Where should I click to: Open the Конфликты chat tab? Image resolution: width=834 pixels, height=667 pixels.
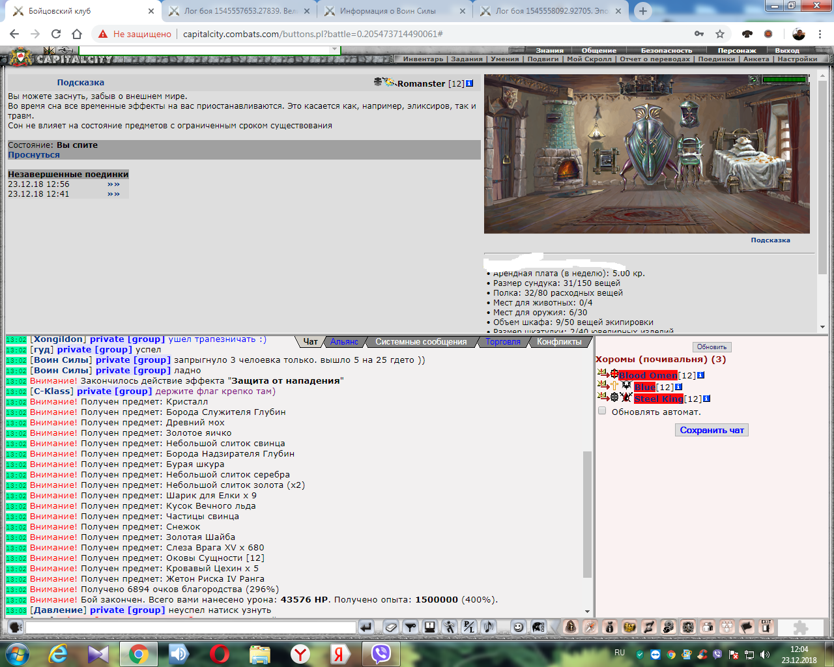(559, 341)
